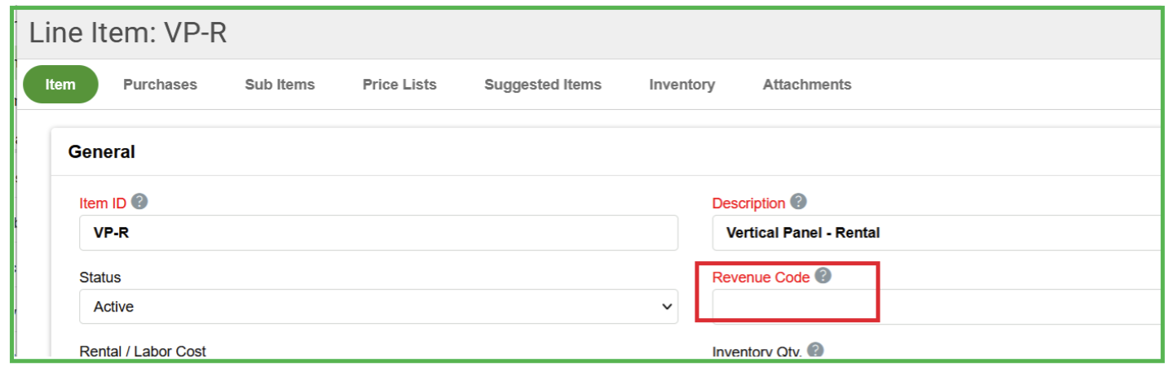Click the Line Item: VP-R page title
This screenshot has height=371, width=1169.
point(128,34)
